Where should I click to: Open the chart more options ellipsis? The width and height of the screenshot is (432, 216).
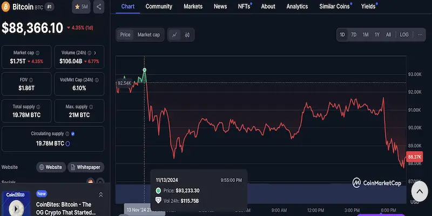(420, 35)
